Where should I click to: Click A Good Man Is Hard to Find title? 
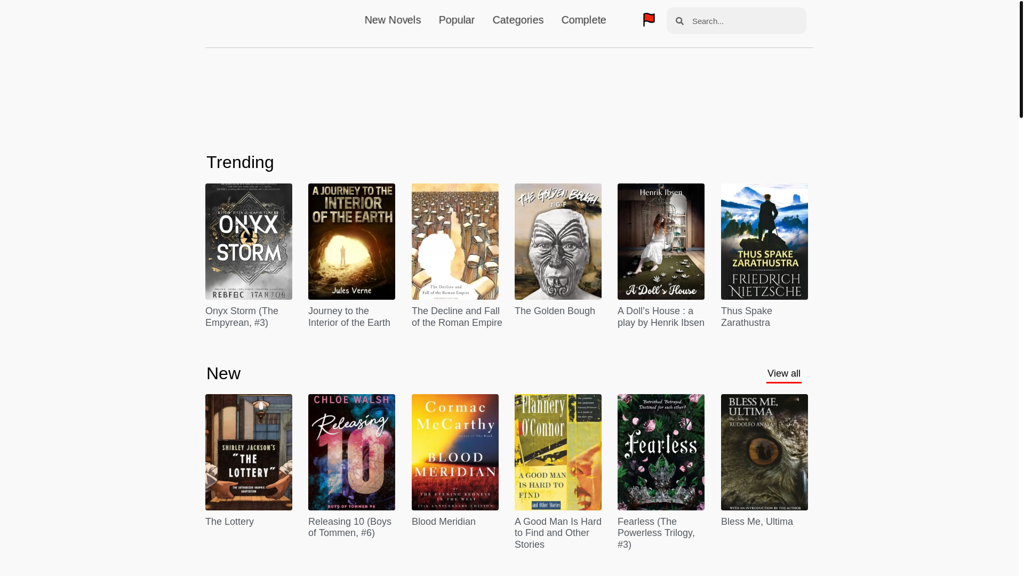pyautogui.click(x=558, y=533)
